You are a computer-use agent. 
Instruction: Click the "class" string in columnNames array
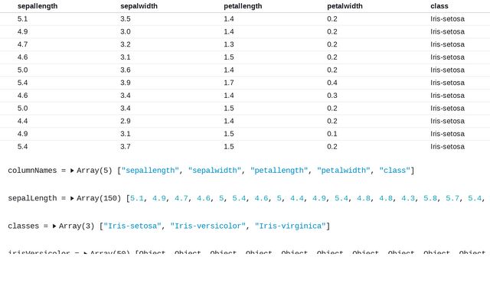(394, 171)
